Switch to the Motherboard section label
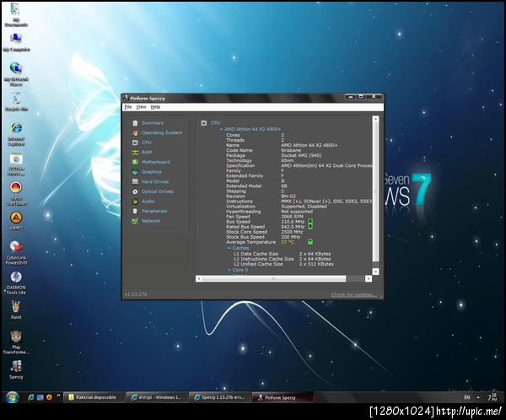The height and width of the screenshot is (420, 506). click(x=156, y=162)
